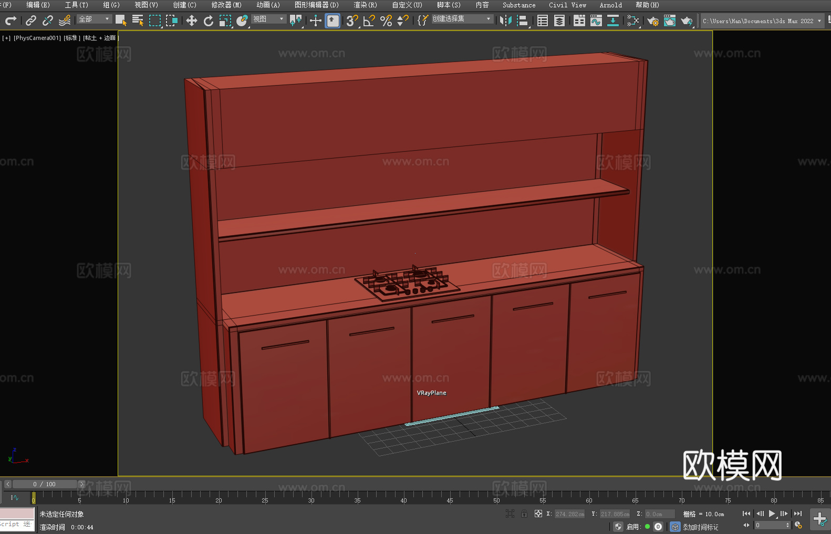The height and width of the screenshot is (534, 831).
Task: Activate Select and Scale tool
Action: [x=225, y=20]
